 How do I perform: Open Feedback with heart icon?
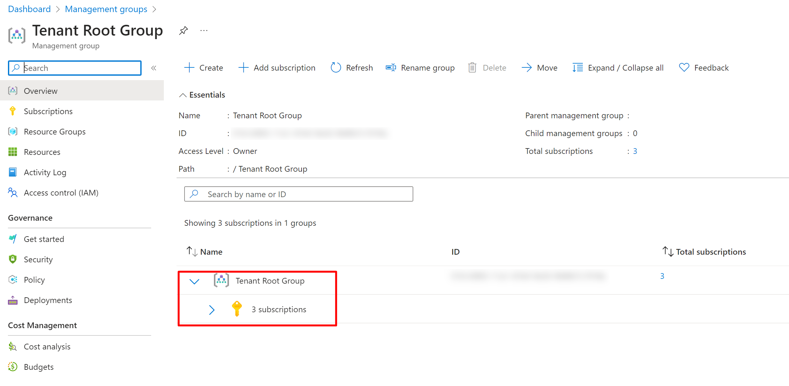704,68
